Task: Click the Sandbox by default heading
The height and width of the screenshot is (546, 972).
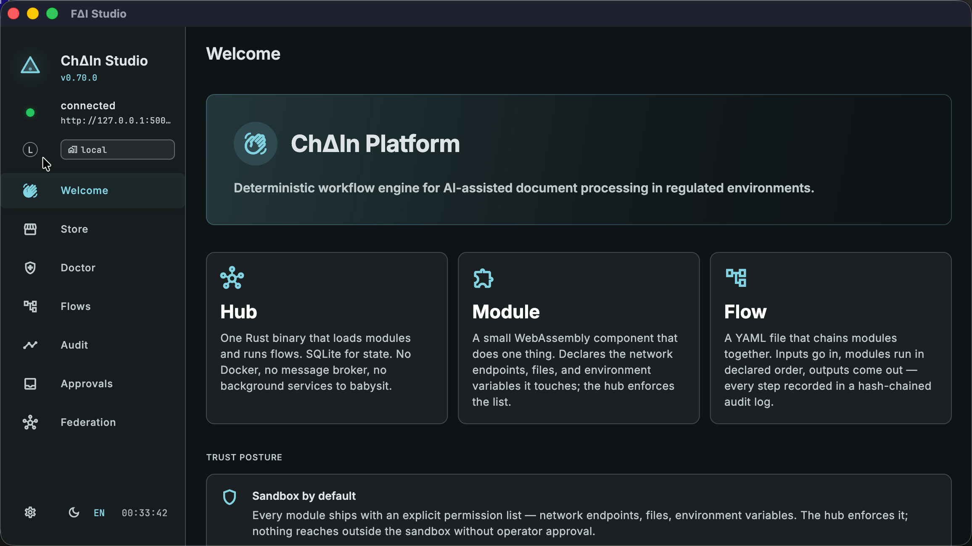Action: pyautogui.click(x=304, y=496)
